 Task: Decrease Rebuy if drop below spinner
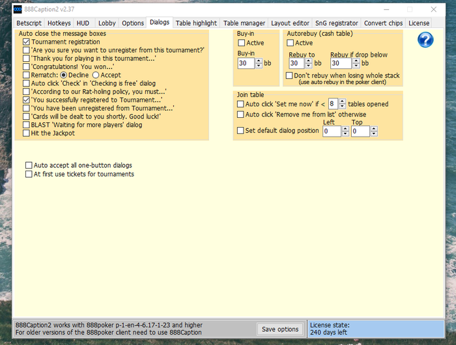[x=356, y=66]
